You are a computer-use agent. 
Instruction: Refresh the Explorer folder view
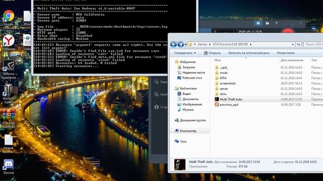[x=299, y=44]
